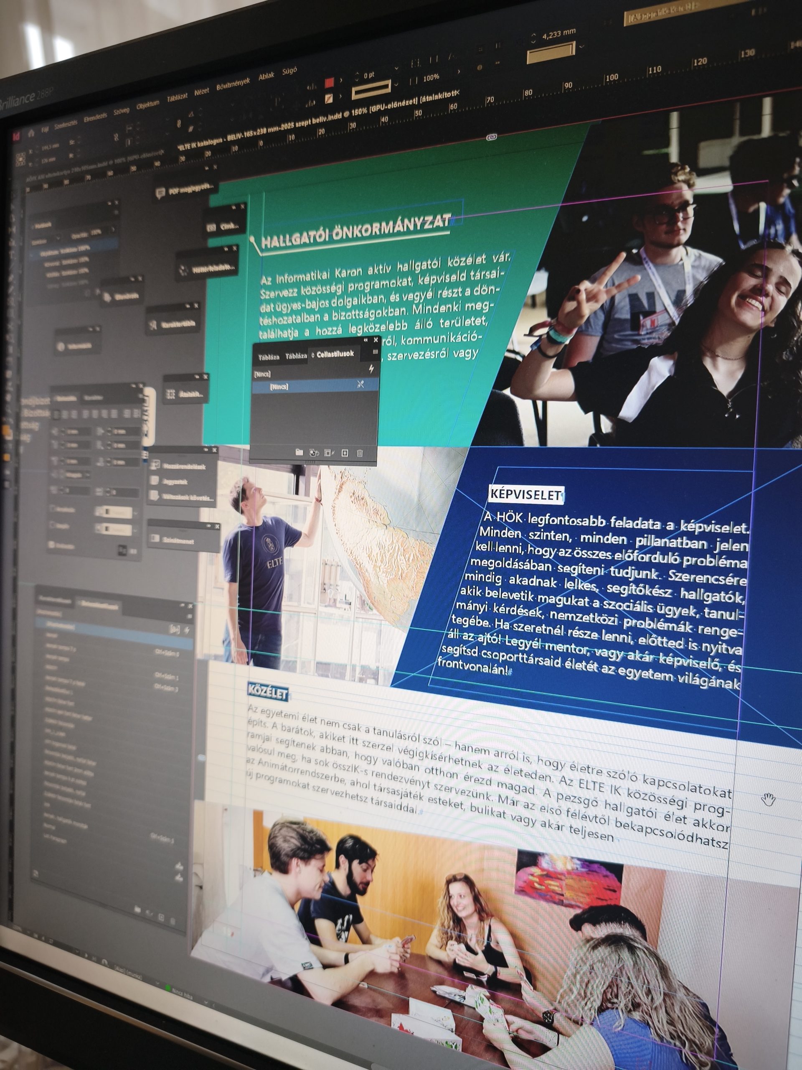
Task: Toggle the second checkbox in paragraph panel
Action: pos(53,526)
